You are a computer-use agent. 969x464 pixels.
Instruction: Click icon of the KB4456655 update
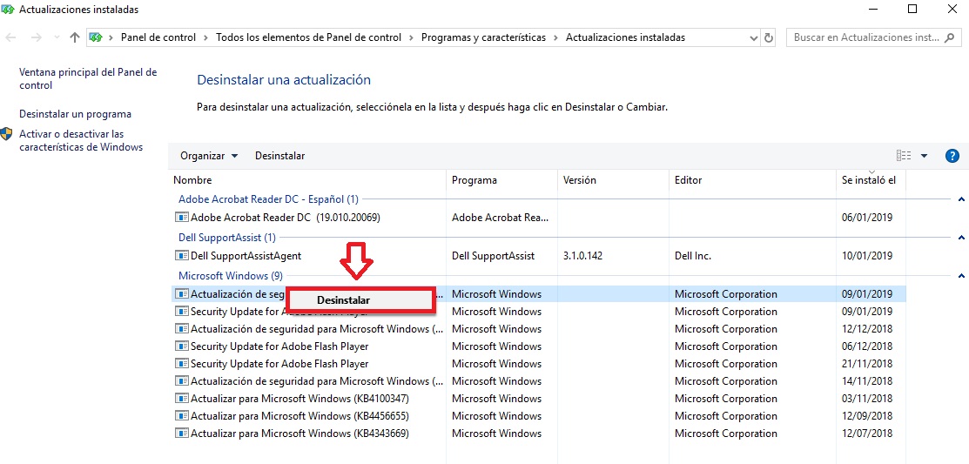coord(182,416)
